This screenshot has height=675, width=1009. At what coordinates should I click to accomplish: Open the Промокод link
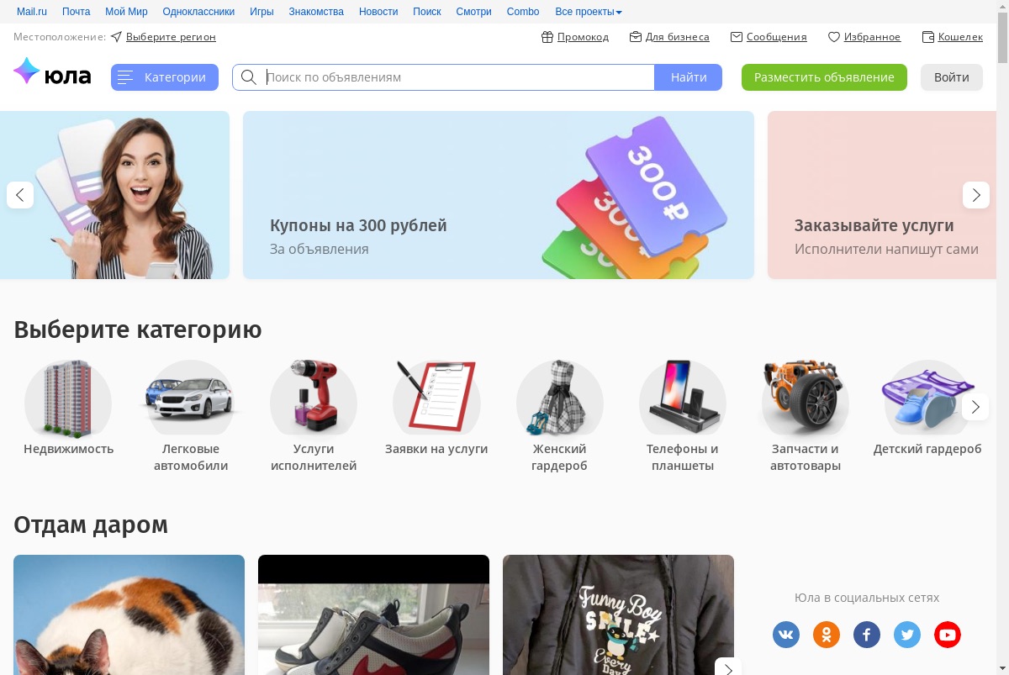[x=583, y=37]
